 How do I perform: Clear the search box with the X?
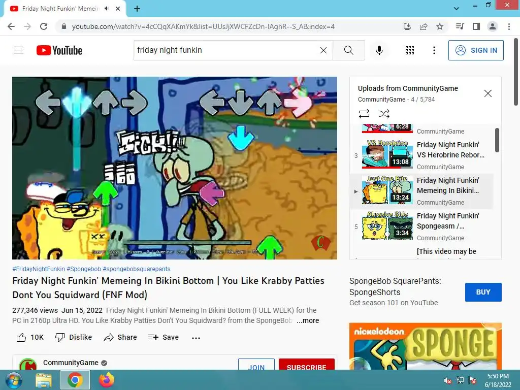pos(323,50)
